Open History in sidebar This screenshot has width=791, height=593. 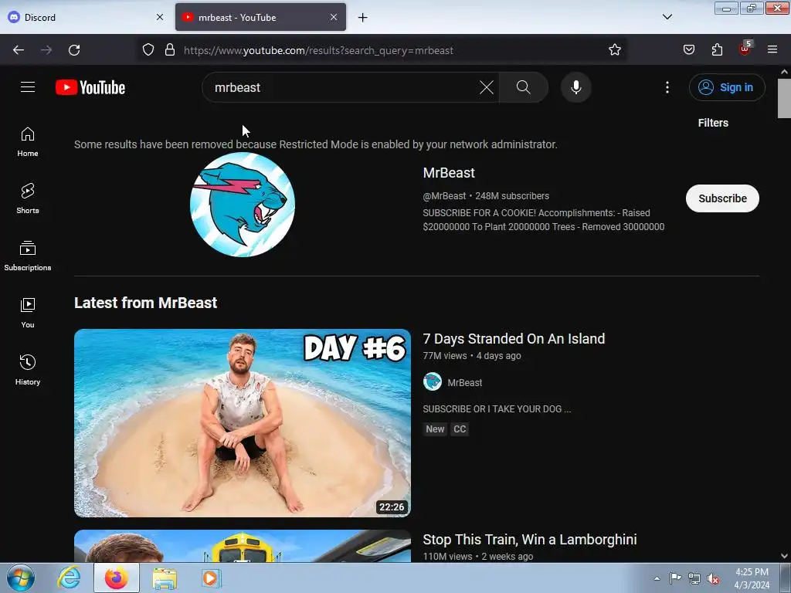28,370
